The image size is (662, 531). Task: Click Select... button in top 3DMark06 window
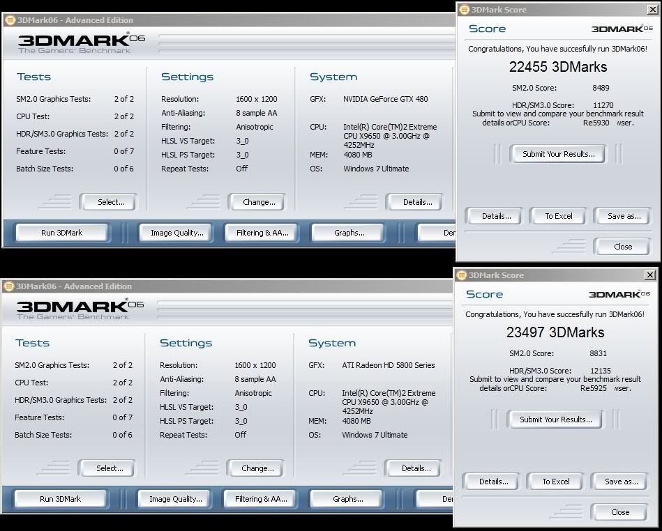coord(108,202)
